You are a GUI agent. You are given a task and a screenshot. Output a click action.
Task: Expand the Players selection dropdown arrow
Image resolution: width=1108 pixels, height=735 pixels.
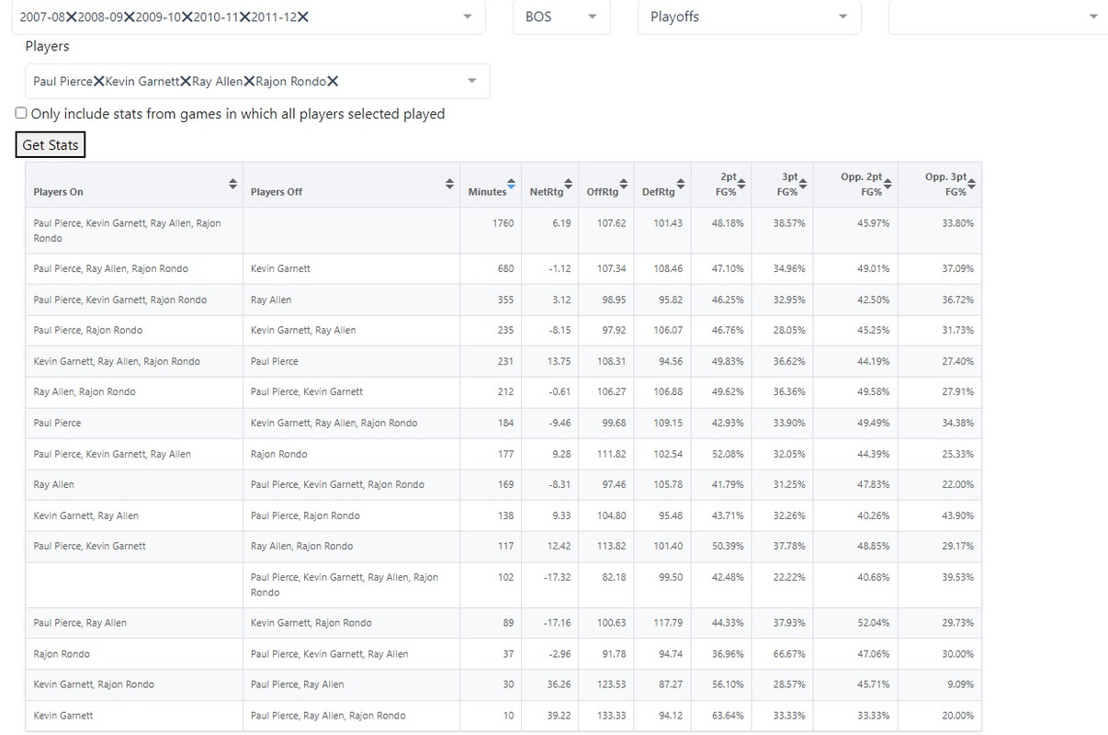coord(472,81)
